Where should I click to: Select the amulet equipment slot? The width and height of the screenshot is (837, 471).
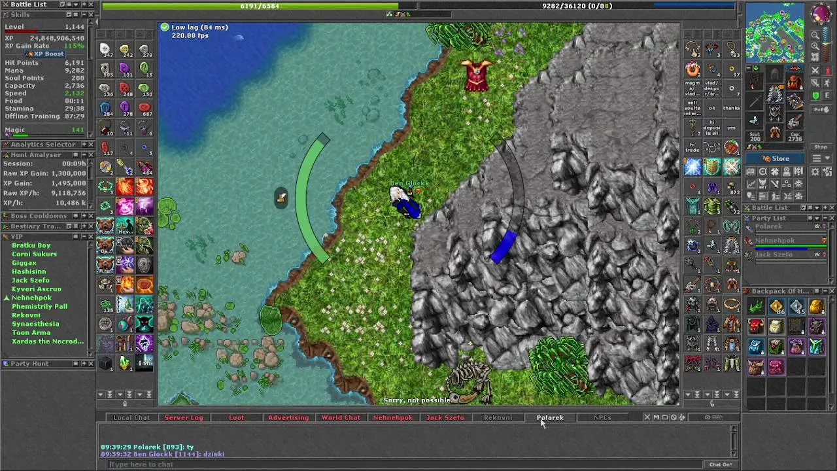click(754, 81)
